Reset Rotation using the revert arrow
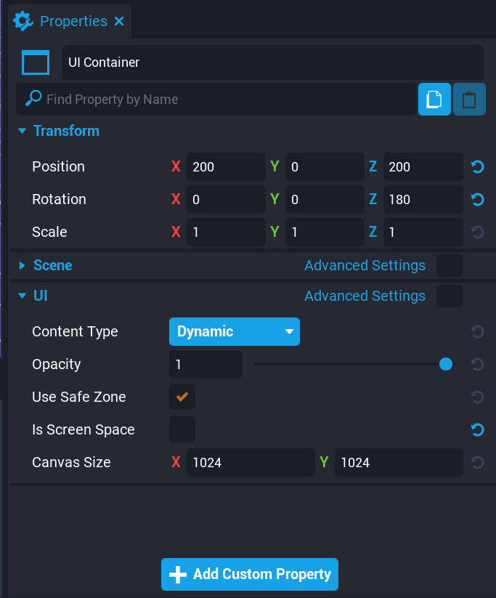This screenshot has width=496, height=598. [x=477, y=200]
